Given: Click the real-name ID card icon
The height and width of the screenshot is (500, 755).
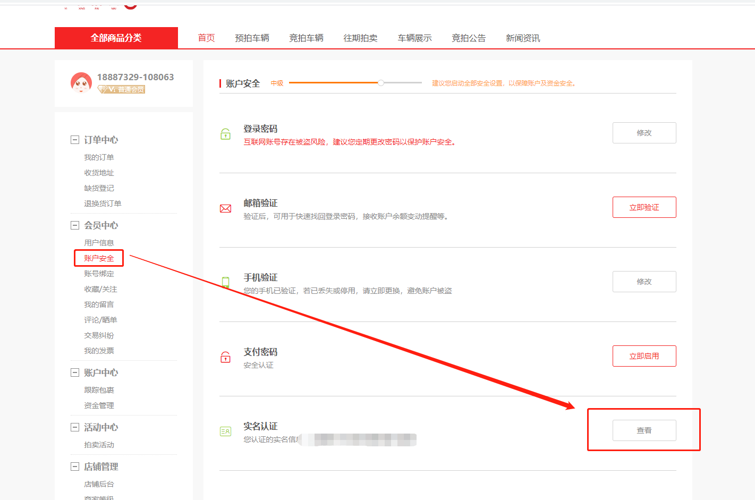Looking at the screenshot, I should pyautogui.click(x=225, y=431).
